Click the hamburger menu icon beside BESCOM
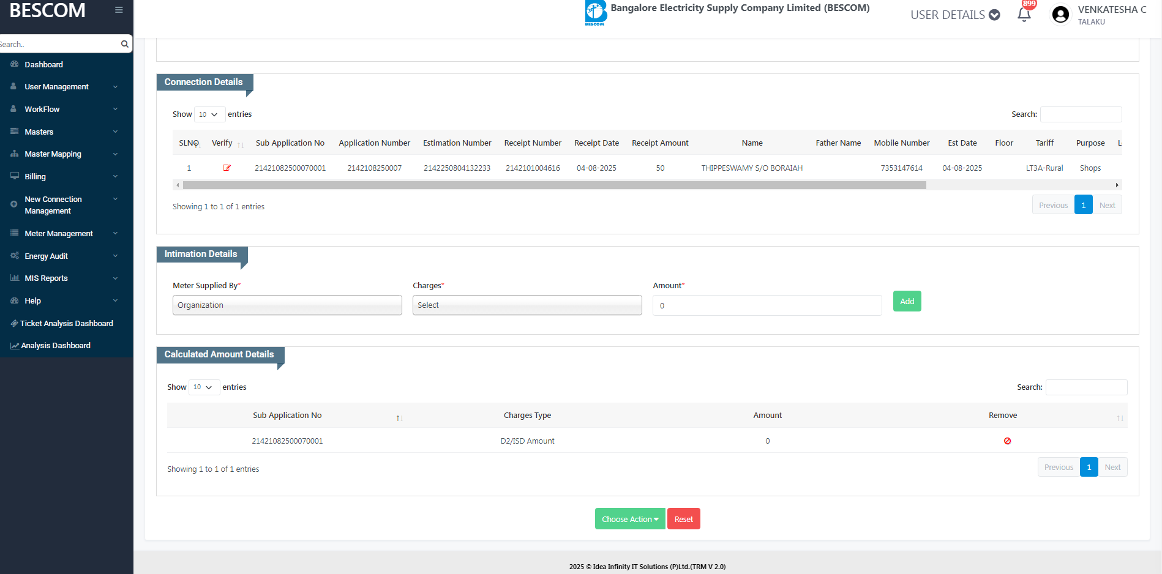The width and height of the screenshot is (1162, 574). [x=119, y=10]
